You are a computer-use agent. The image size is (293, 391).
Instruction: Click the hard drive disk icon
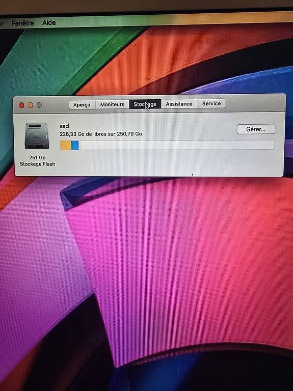pyautogui.click(x=37, y=136)
